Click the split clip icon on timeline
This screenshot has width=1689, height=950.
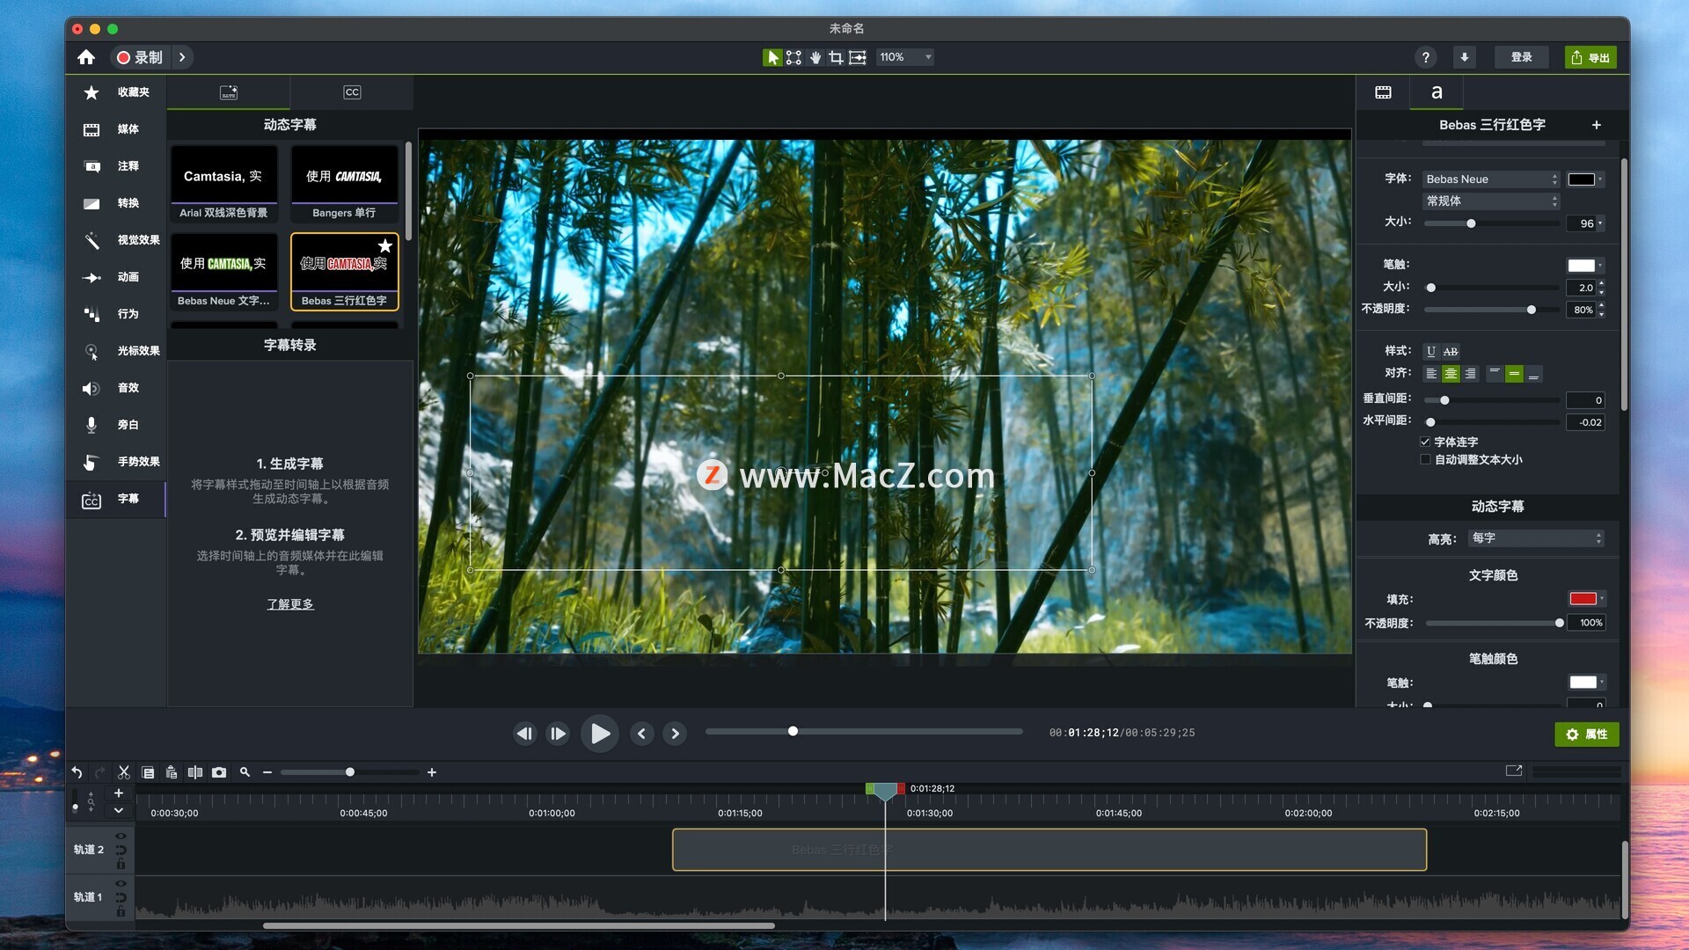(195, 772)
